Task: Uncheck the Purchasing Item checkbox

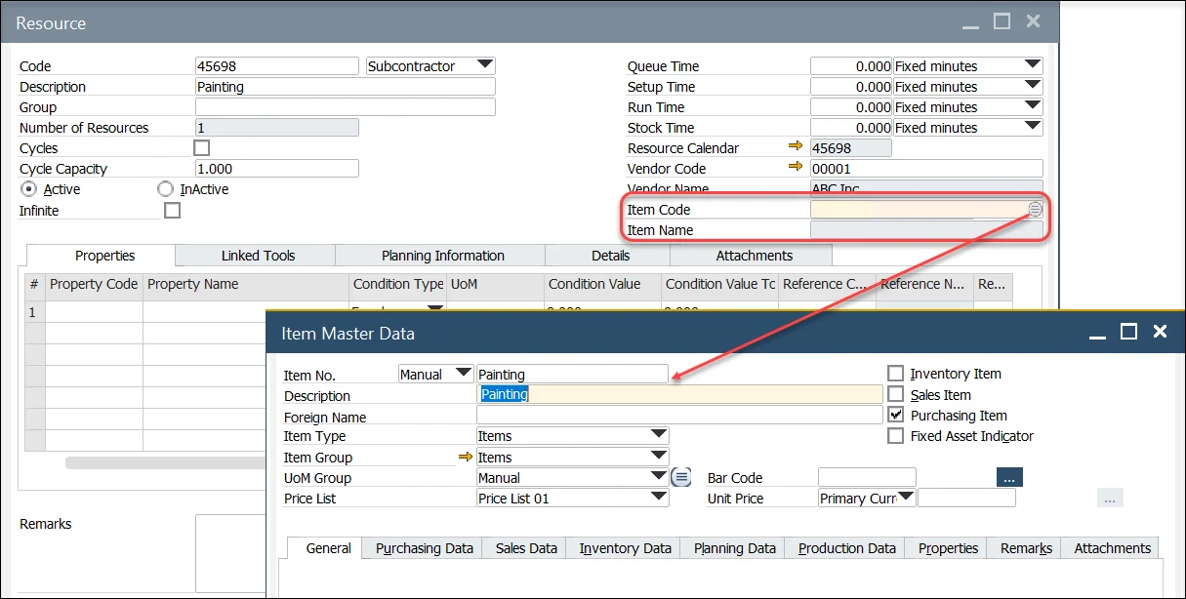Action: (895, 415)
